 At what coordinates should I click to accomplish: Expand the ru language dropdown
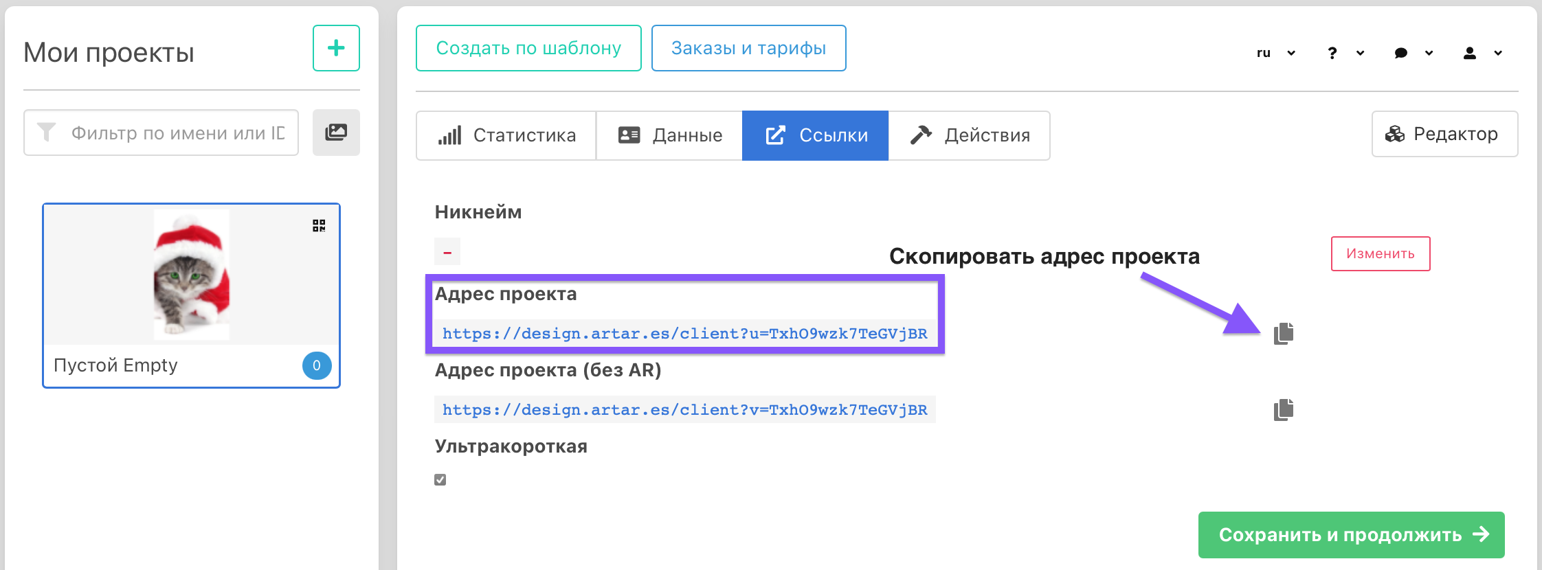pos(1276,53)
